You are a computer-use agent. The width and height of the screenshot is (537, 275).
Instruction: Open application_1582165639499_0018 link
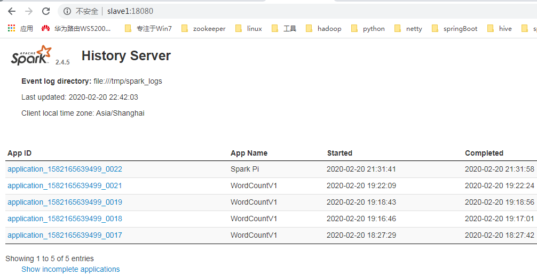point(65,219)
